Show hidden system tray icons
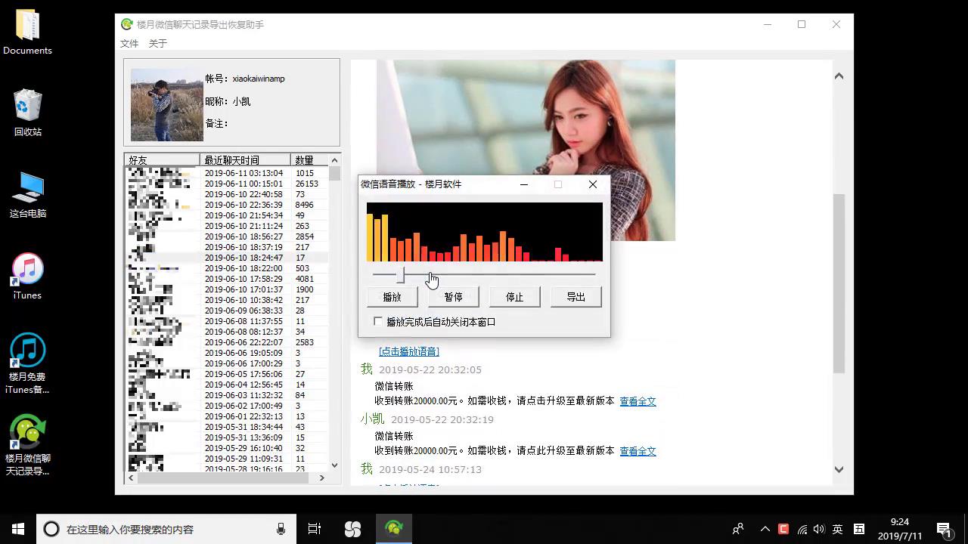The image size is (968, 544). [765, 529]
